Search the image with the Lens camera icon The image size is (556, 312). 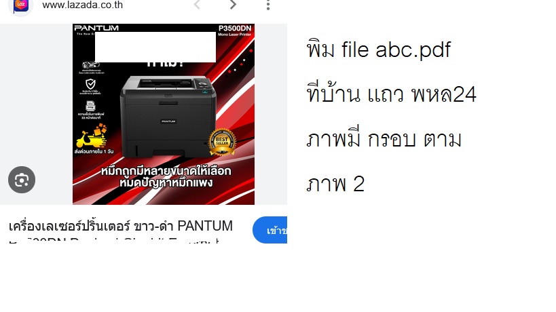(22, 180)
